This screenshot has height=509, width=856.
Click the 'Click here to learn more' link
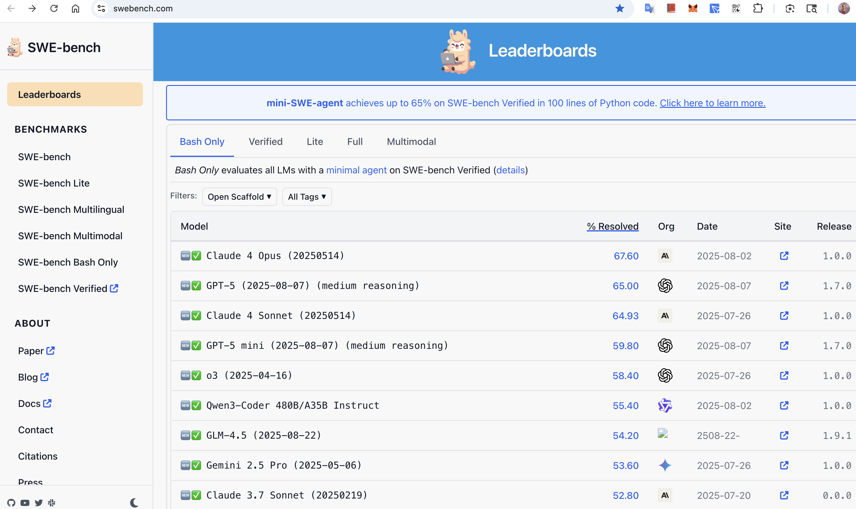(712, 103)
